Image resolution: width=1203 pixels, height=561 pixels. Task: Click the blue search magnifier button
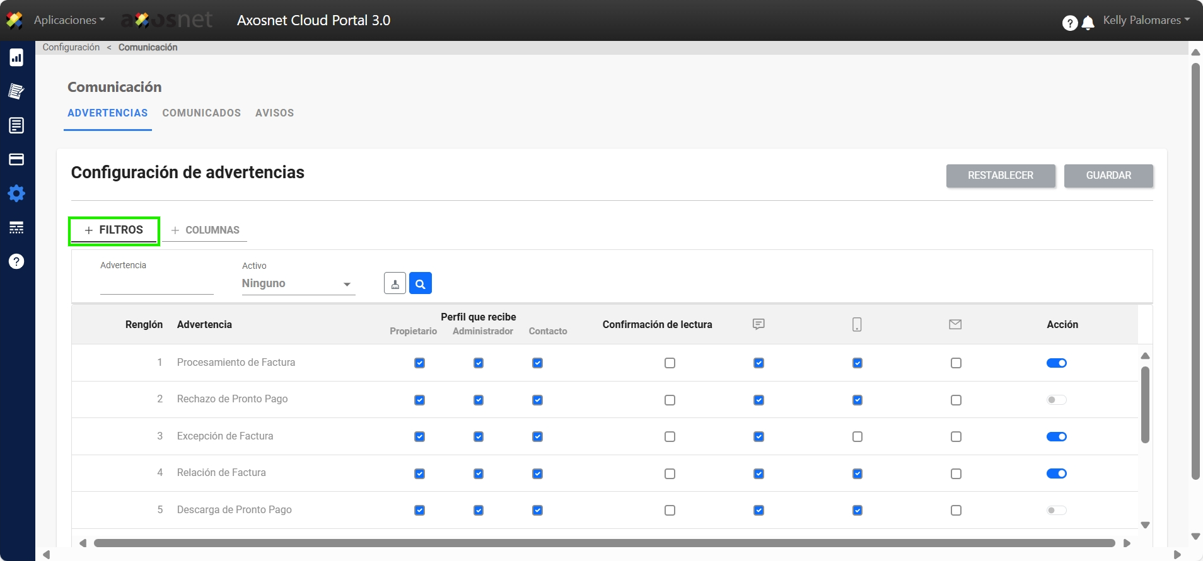click(420, 283)
